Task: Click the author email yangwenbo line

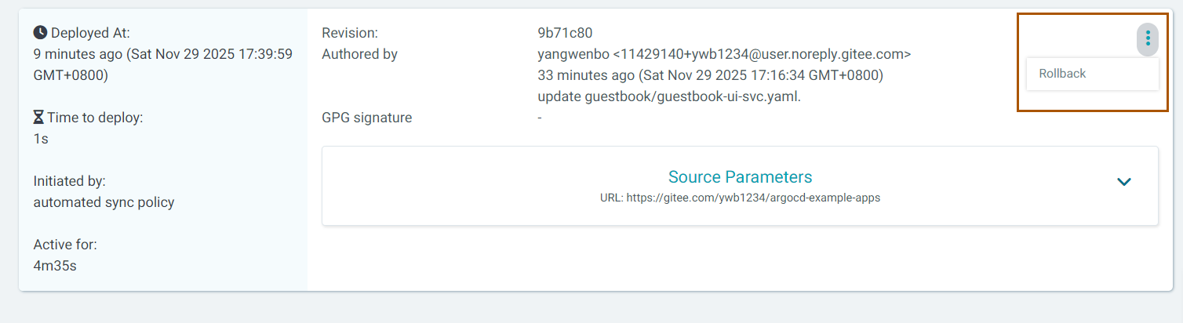Action: coord(723,54)
